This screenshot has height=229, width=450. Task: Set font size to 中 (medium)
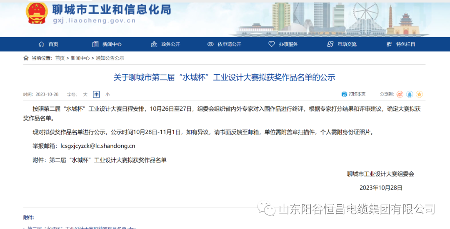coord(96,95)
